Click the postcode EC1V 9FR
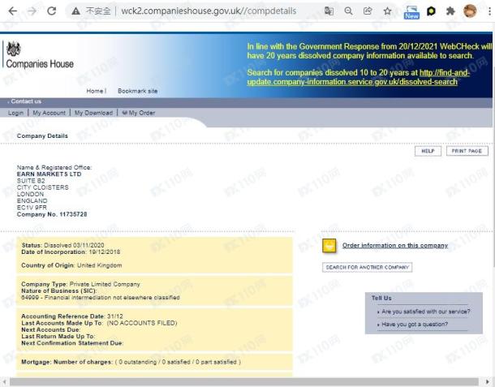This screenshot has height=387, width=495. (x=32, y=208)
